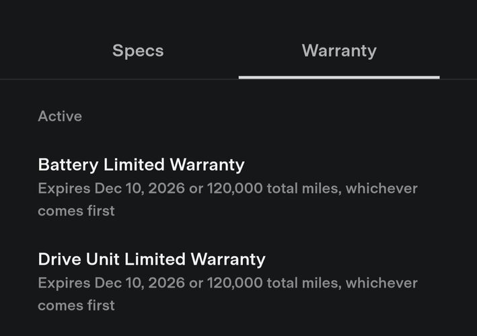Click "comes first" line under Battery warranty
Viewport: 477px width, 336px height.
coord(76,211)
